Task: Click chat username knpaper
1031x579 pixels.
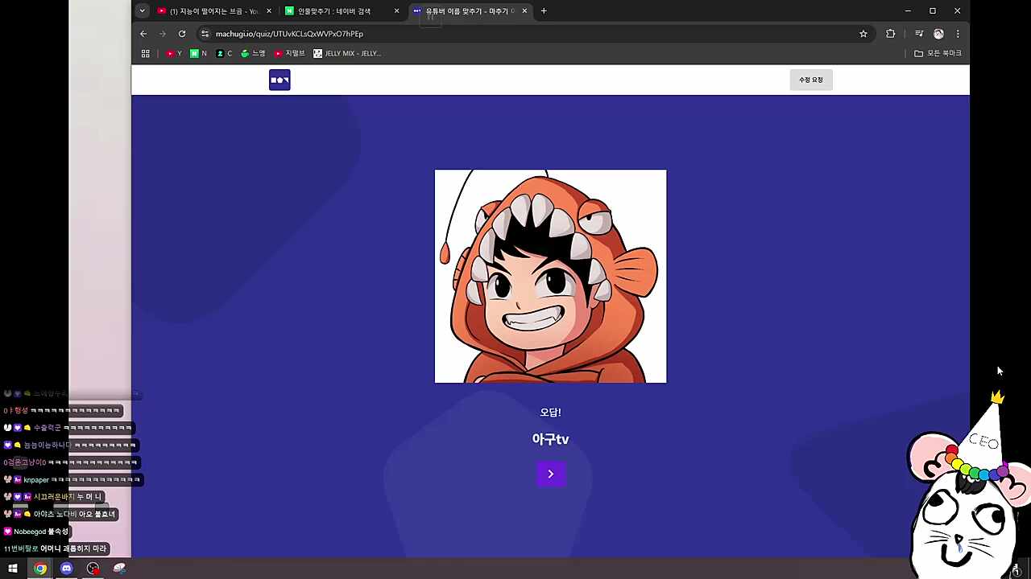Action: click(x=36, y=480)
